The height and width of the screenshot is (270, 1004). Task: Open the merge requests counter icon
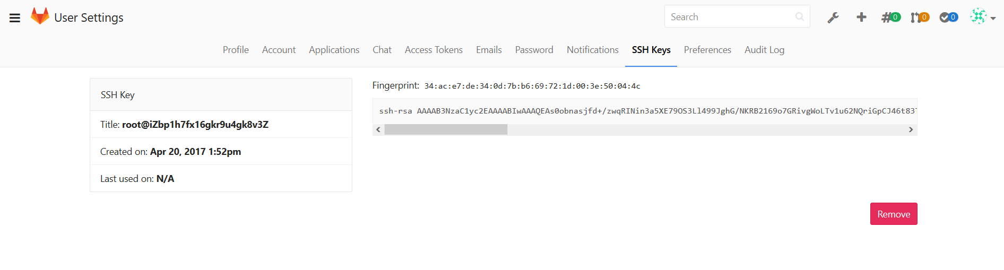tap(920, 18)
